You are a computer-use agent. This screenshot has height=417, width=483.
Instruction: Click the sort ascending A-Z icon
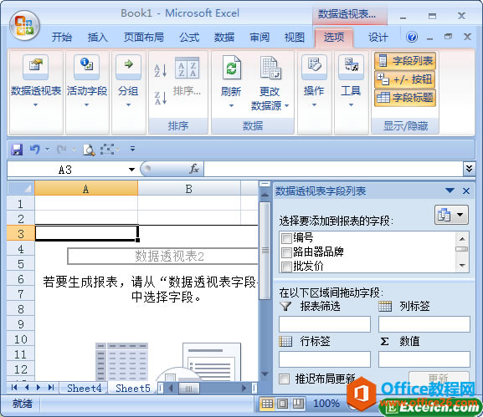coord(161,70)
